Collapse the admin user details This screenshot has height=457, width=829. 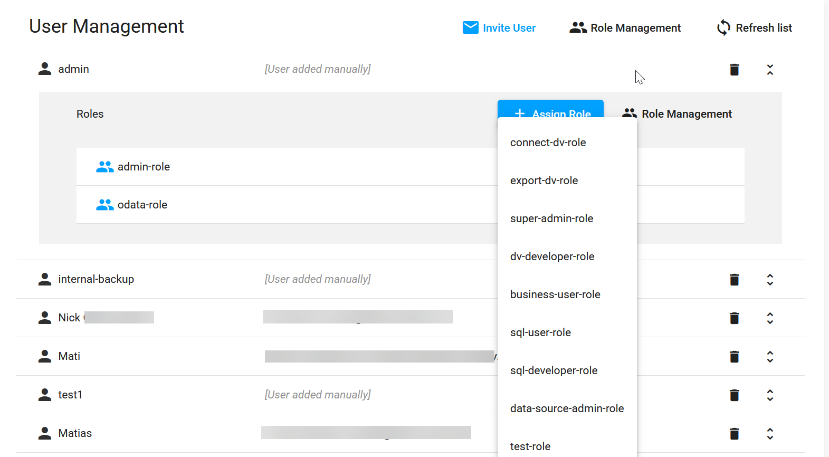770,70
